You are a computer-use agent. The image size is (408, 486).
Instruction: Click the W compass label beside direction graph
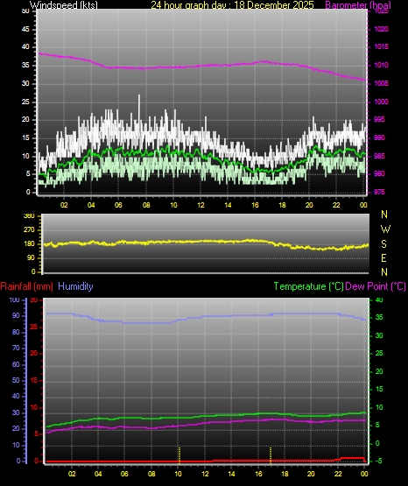385,229
